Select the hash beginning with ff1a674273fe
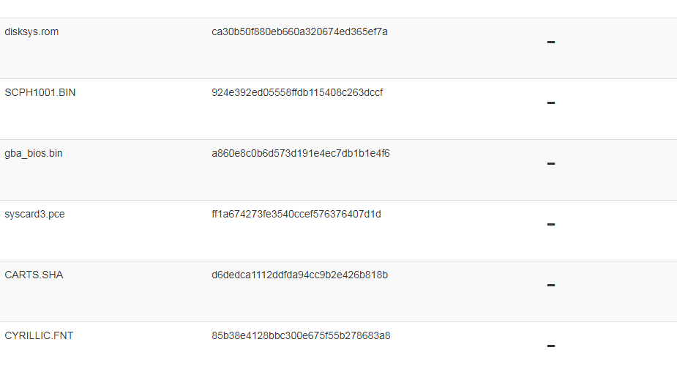 (x=296, y=215)
